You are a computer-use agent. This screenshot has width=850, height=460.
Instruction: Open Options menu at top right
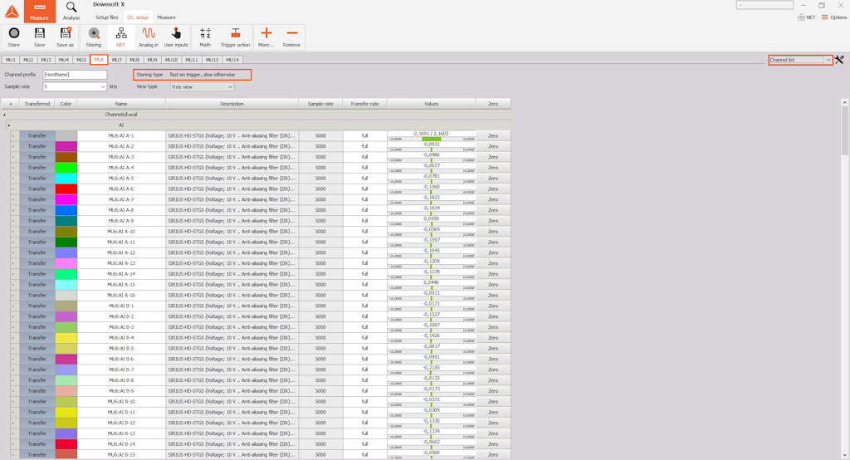[833, 17]
